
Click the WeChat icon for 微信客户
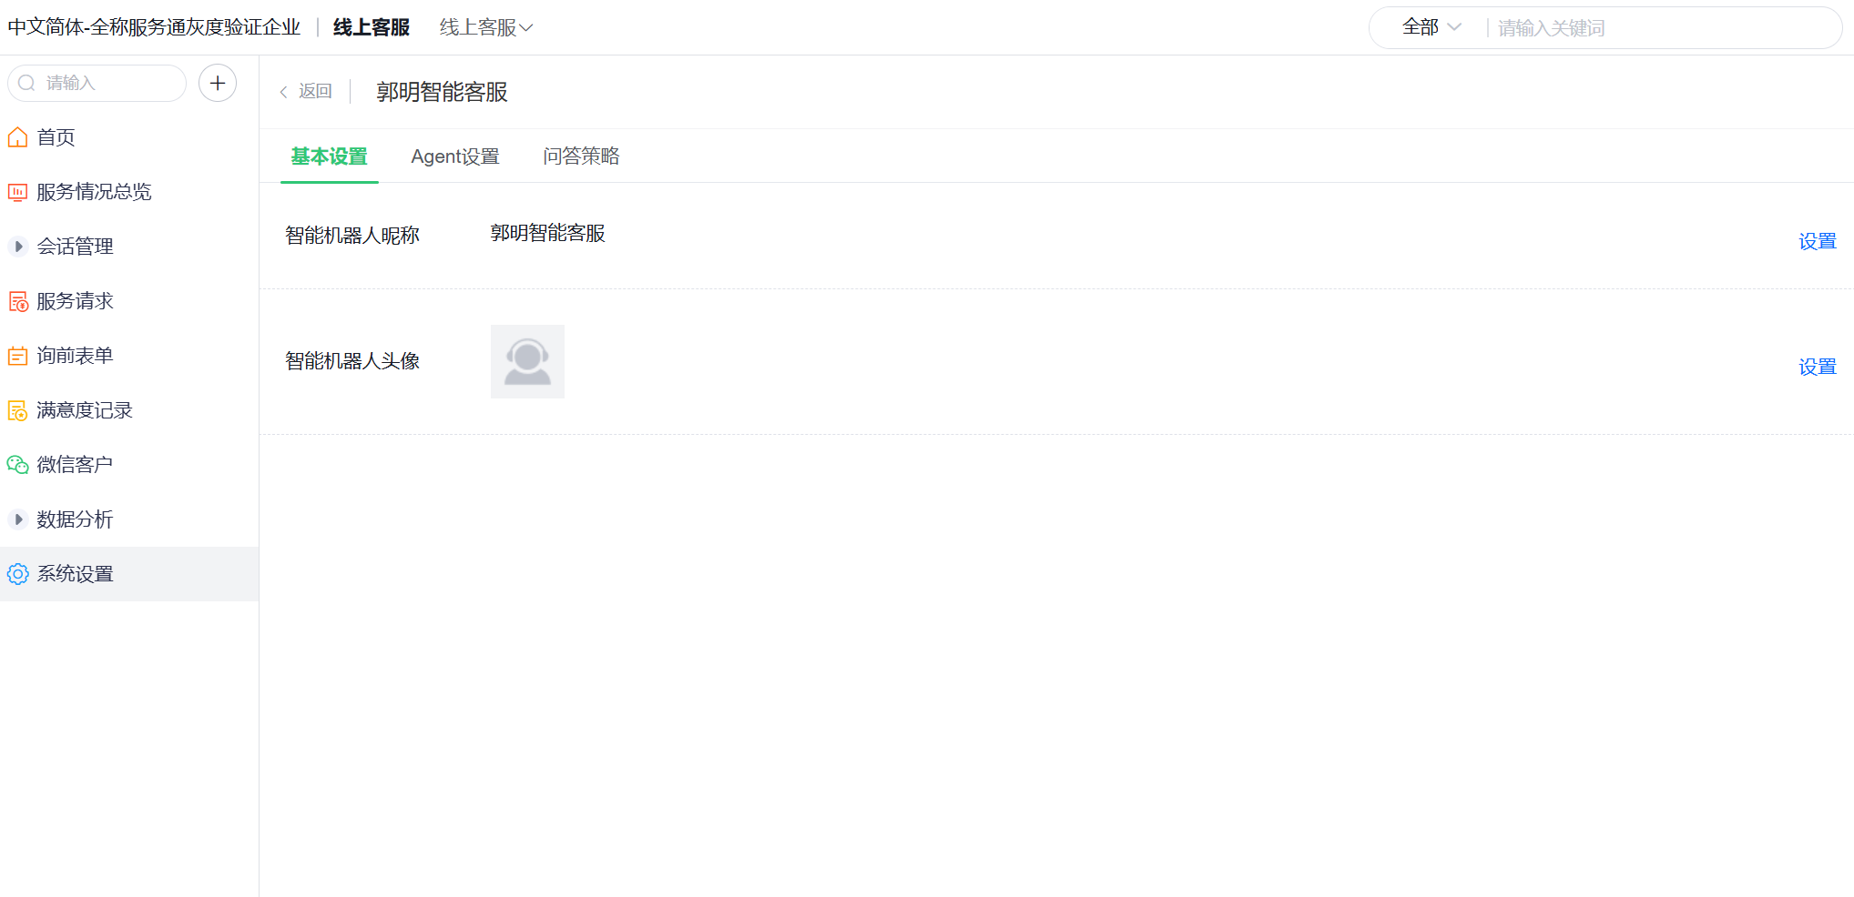point(17,465)
